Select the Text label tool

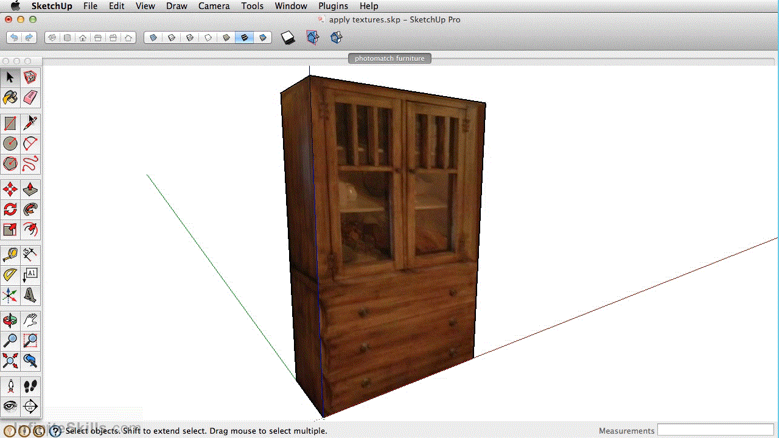tap(30, 275)
